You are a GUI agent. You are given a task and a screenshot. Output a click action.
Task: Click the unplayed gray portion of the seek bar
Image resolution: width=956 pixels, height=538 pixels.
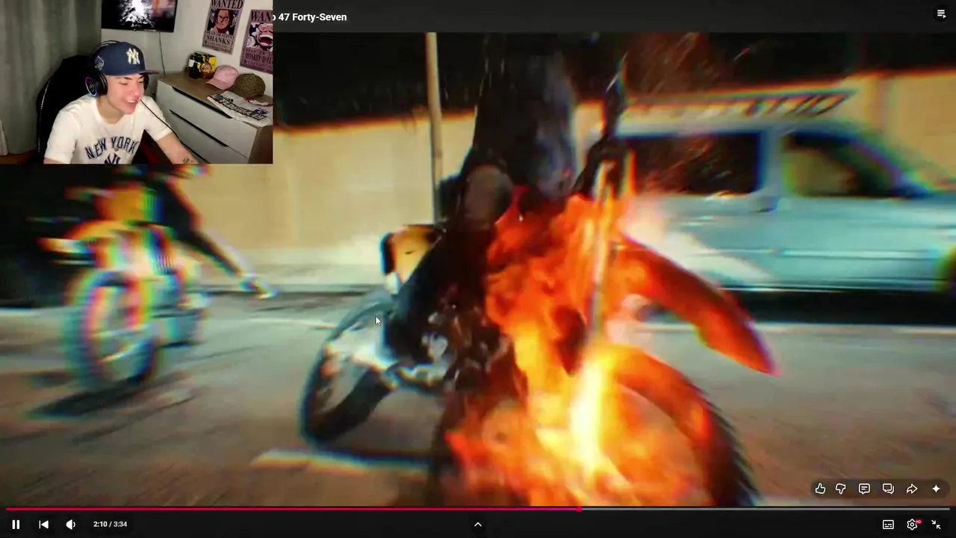[766, 510]
